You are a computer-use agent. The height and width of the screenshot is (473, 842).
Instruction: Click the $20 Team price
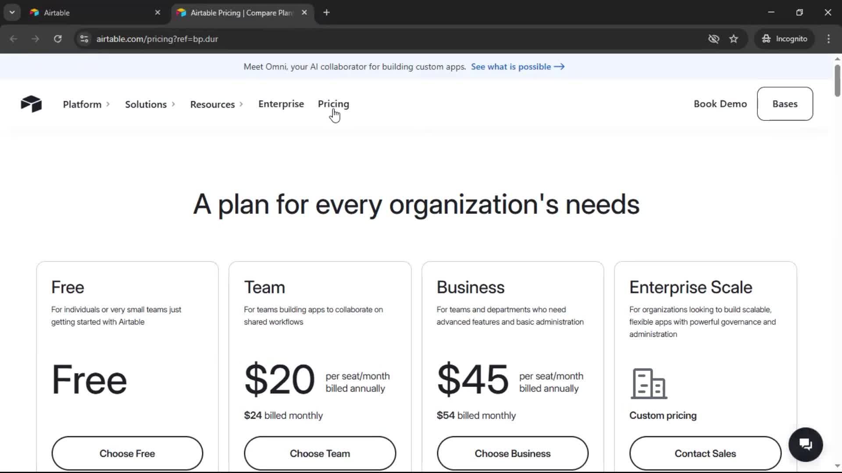[279, 379]
